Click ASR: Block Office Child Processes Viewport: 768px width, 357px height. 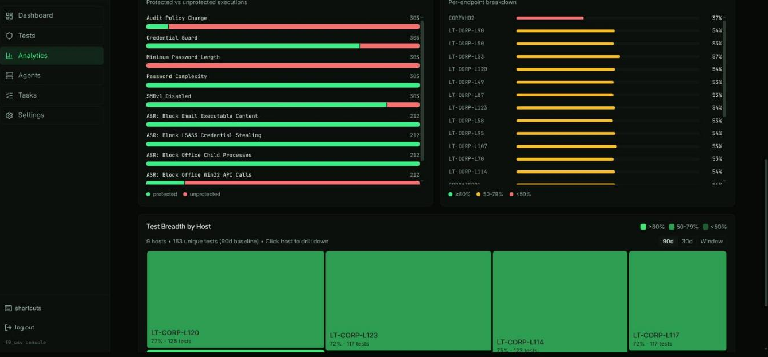pos(199,155)
